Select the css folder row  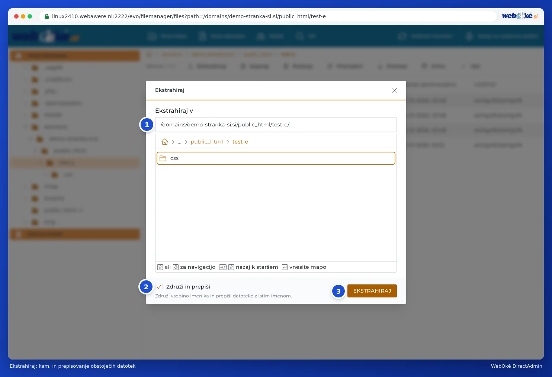[276, 158]
